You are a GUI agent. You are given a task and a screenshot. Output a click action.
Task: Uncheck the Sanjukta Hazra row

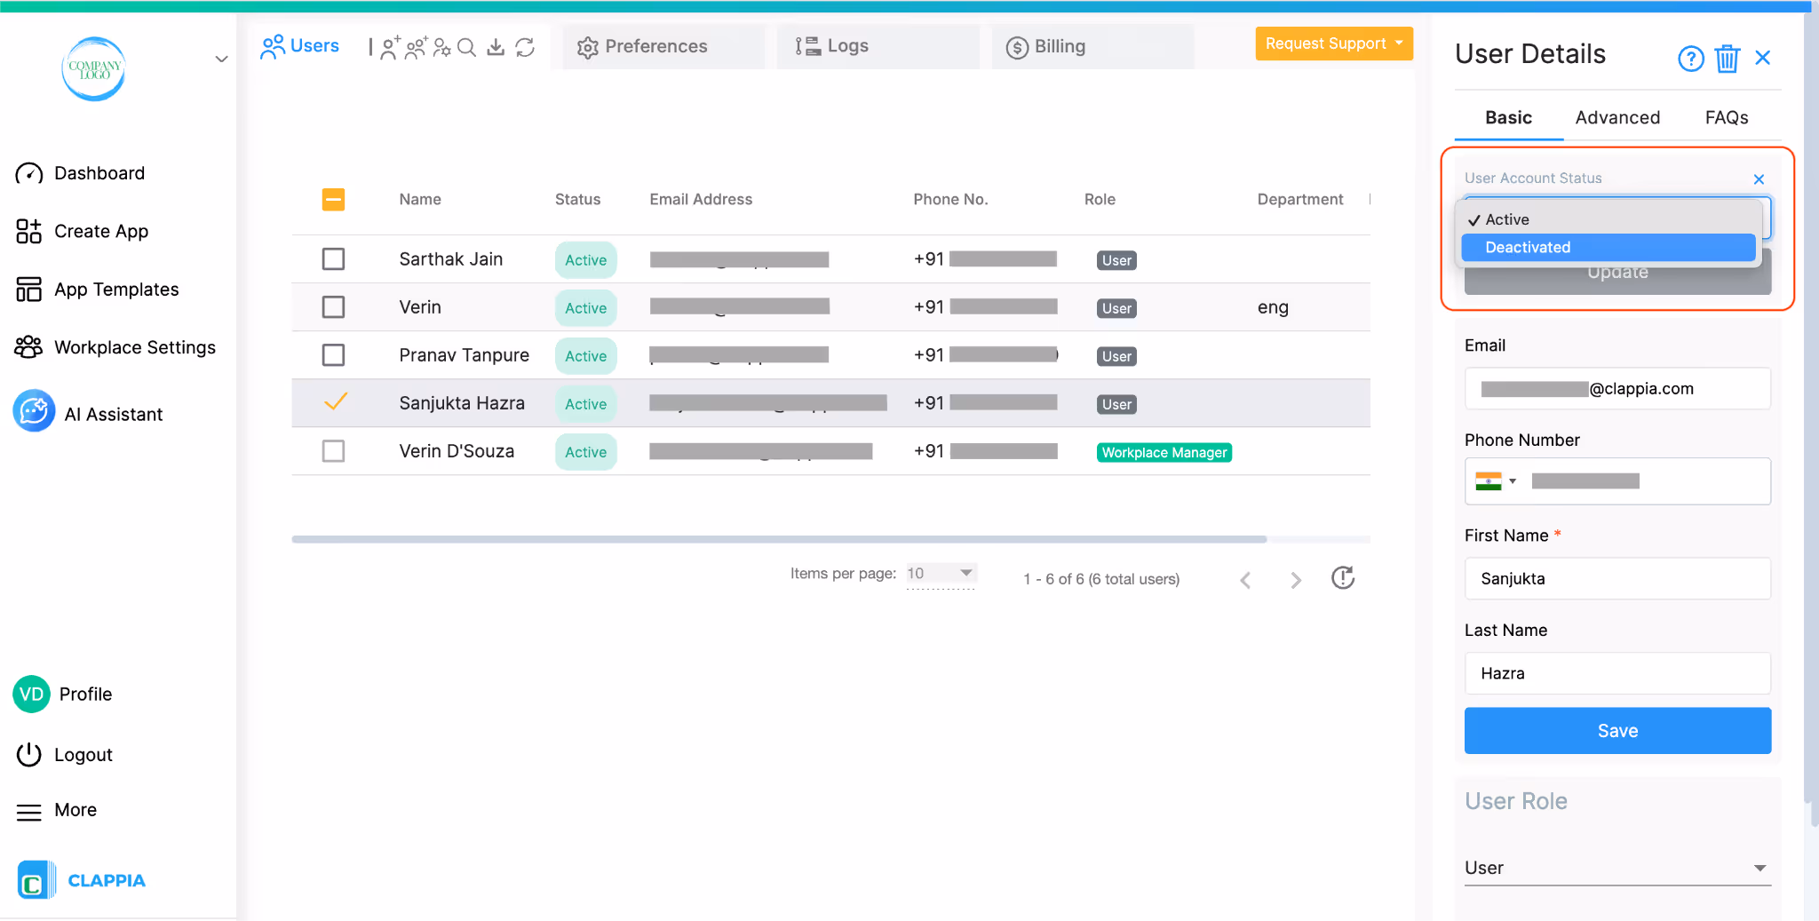(x=335, y=401)
